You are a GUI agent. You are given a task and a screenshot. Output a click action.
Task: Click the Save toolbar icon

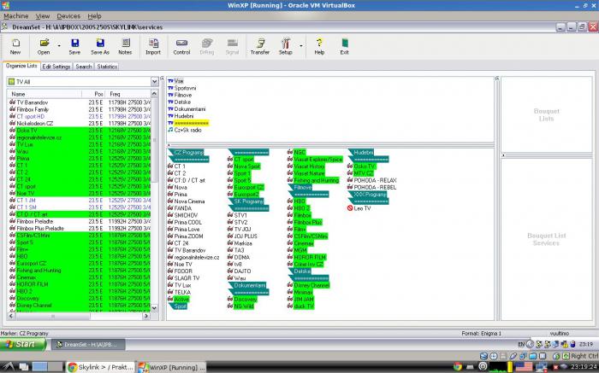(74, 46)
